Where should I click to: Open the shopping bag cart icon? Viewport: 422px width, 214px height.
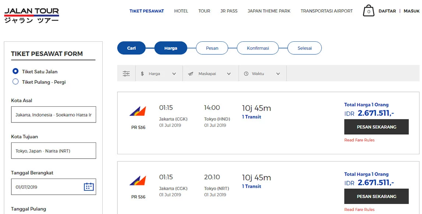(368, 11)
